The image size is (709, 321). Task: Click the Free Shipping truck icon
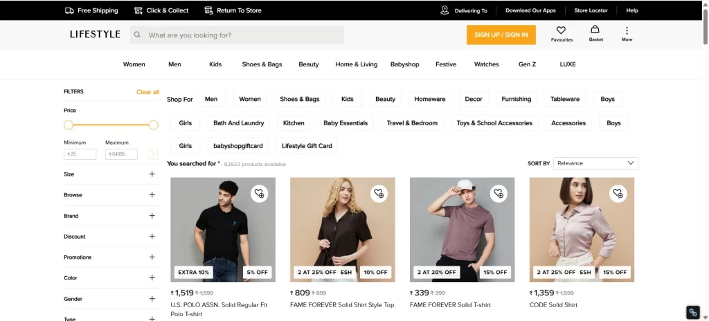[69, 10]
